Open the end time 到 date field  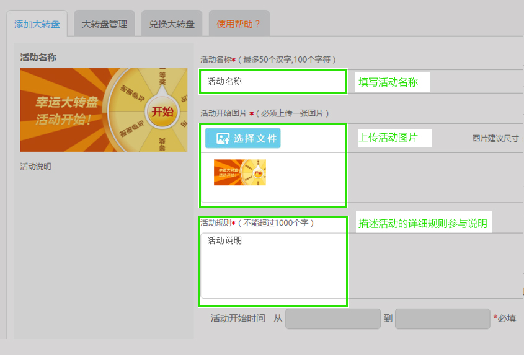442,318
